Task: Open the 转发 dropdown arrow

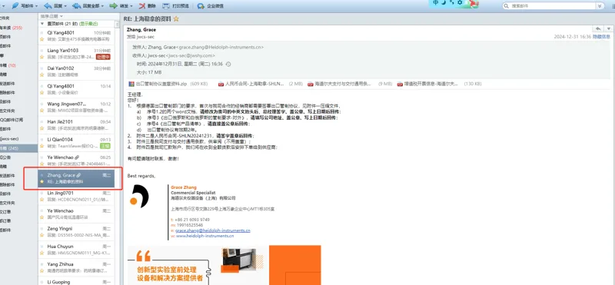Action: click(131, 6)
